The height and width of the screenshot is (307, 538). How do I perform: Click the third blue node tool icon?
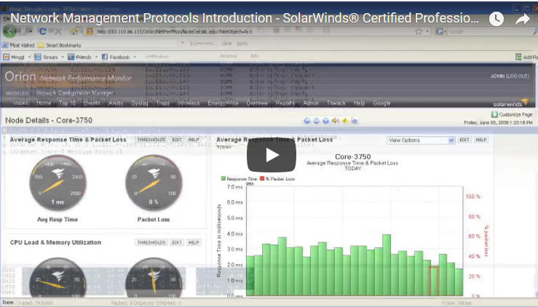325,121
